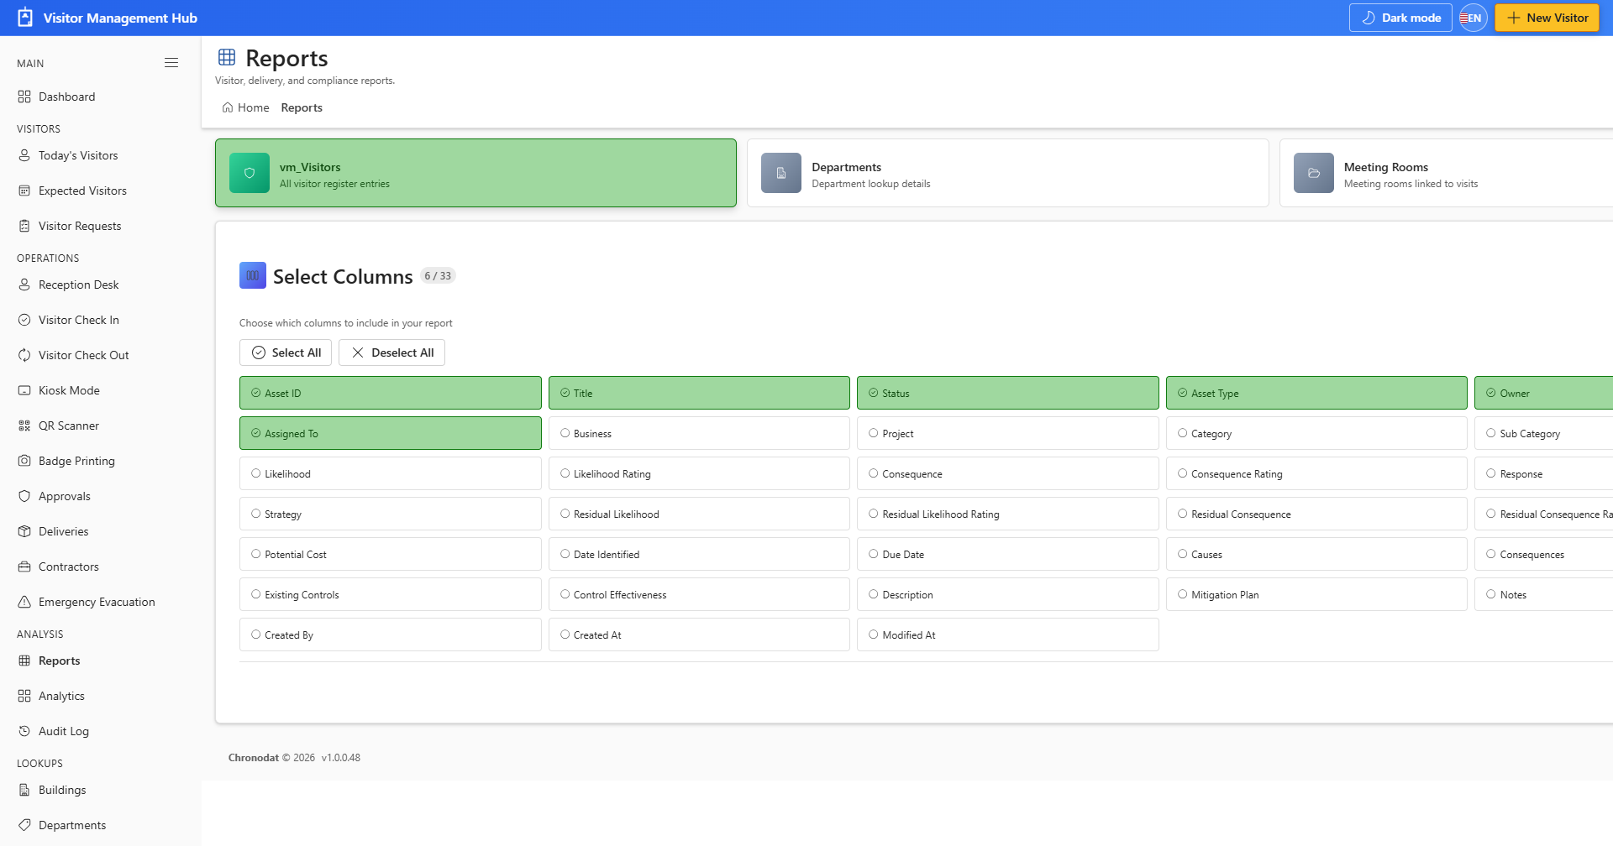The height and width of the screenshot is (846, 1613).
Task: Click the QR Scanner icon
Action: pos(24,426)
